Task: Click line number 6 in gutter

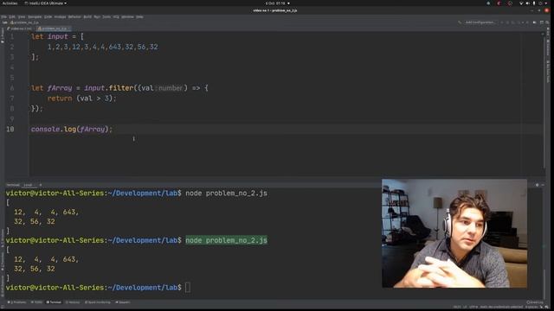Action: [12, 88]
